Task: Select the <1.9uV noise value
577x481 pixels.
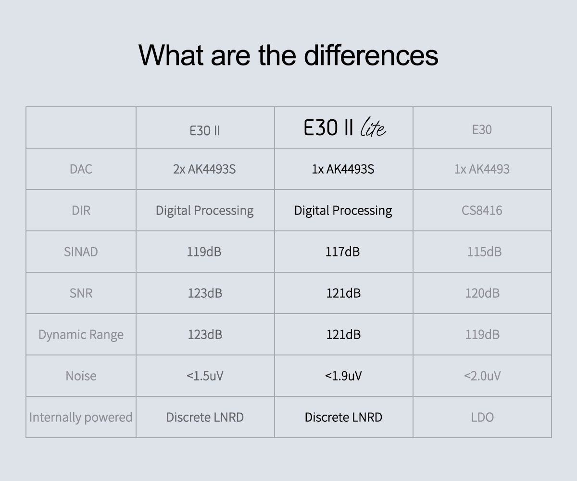Action: pyautogui.click(x=343, y=376)
